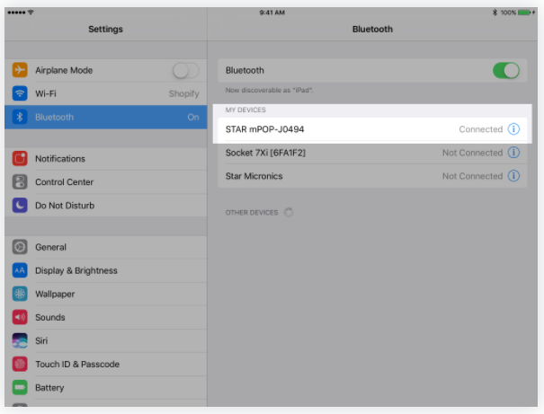Tap the Bluetooth status bar icon
The image size is (544, 414).
point(495,13)
